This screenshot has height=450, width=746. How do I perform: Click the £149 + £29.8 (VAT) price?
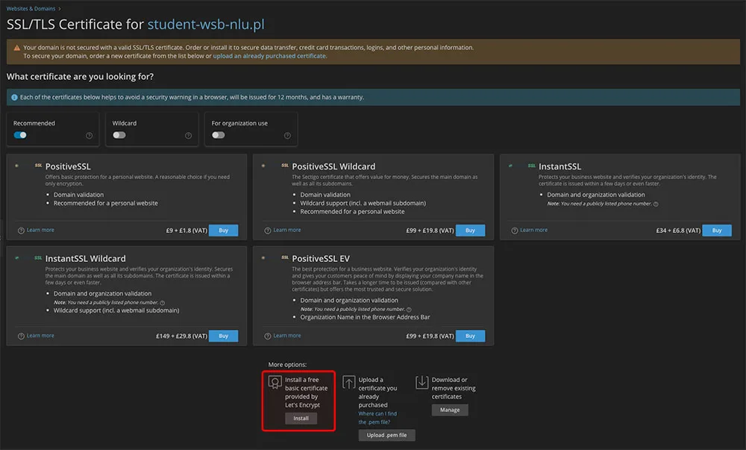click(182, 336)
